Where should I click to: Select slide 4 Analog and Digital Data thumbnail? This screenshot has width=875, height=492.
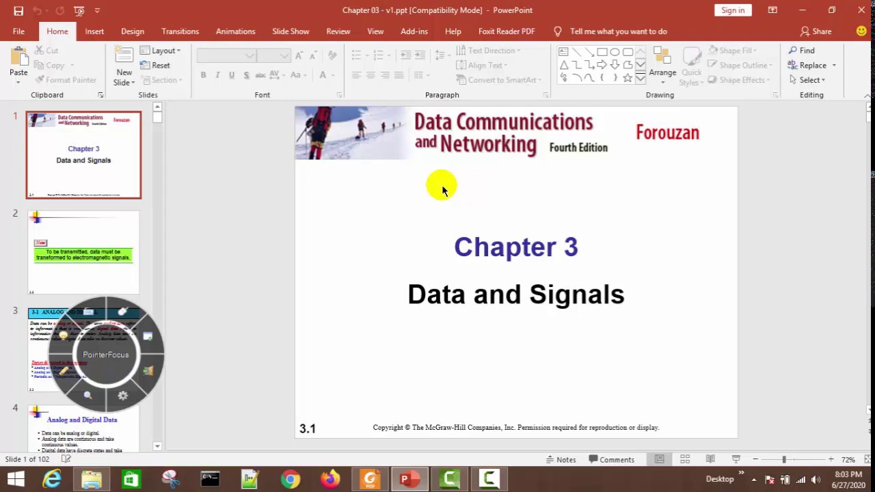coord(83,429)
